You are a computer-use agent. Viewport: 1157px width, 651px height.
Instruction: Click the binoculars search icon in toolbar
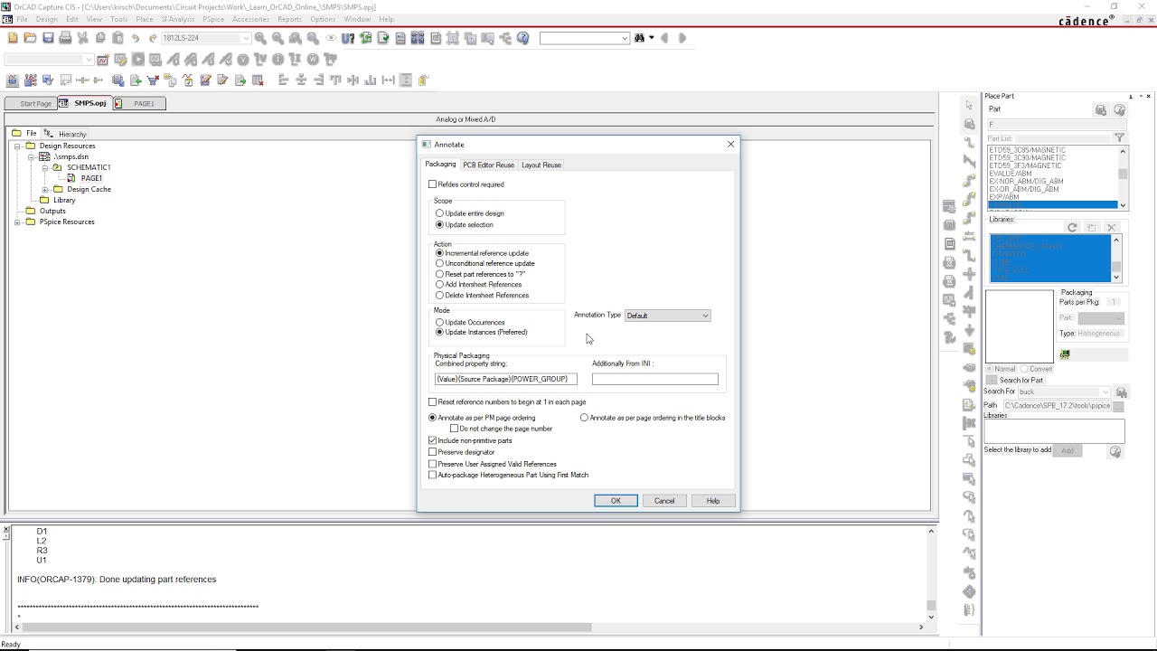(x=640, y=38)
